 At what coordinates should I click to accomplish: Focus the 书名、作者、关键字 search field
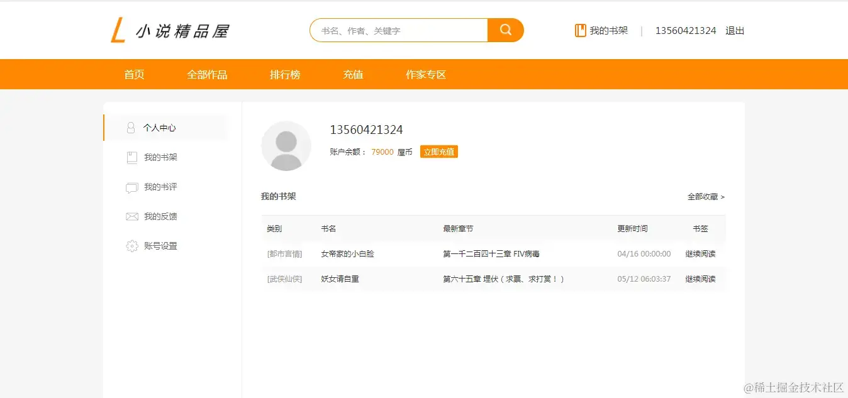(x=399, y=30)
